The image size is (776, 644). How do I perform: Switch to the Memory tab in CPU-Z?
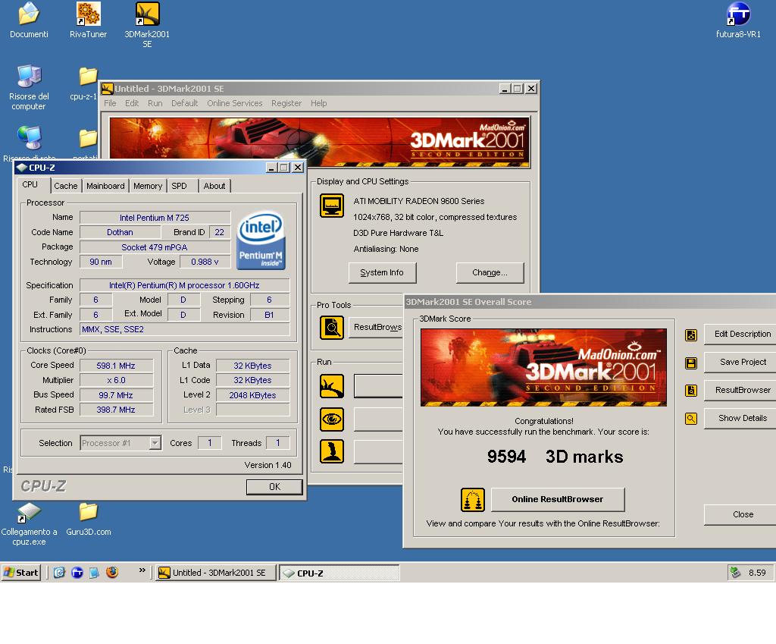pos(148,186)
